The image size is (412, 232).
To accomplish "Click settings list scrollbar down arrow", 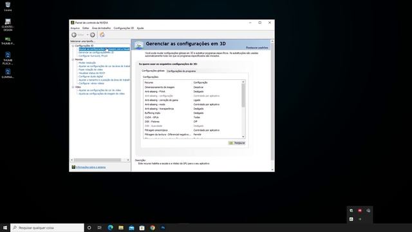I will coord(243,137).
